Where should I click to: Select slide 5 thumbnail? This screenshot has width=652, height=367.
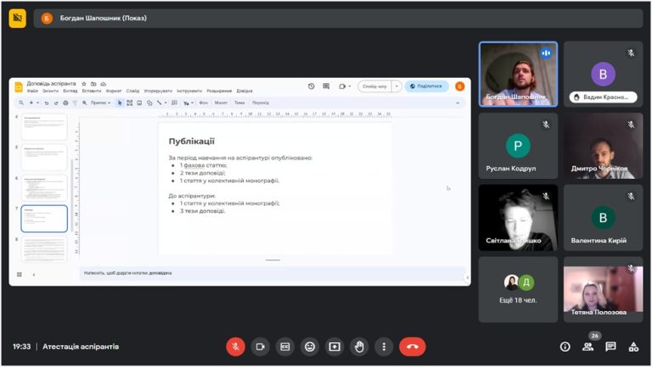click(x=44, y=158)
